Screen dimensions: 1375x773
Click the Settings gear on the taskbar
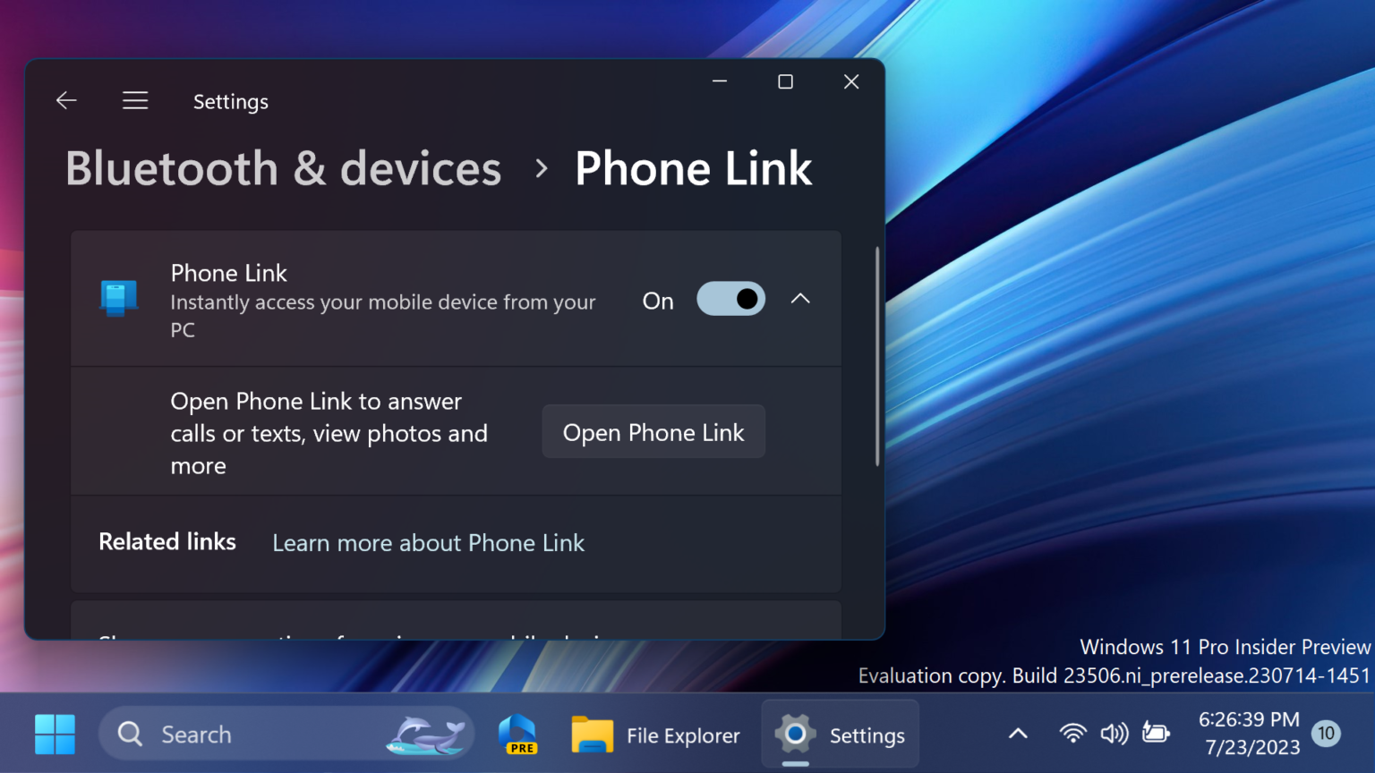point(794,734)
